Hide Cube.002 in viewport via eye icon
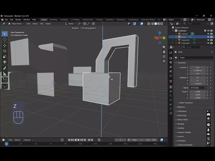215x161 pixels. [208, 43]
